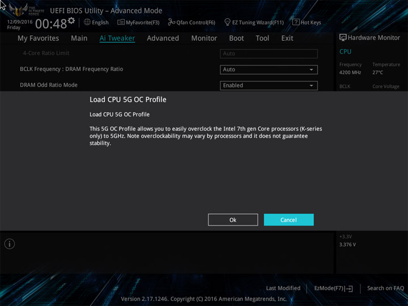Click the info icon in help area

point(10,244)
